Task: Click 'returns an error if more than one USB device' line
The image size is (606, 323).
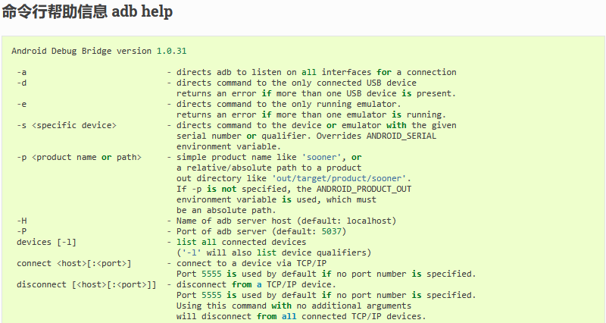Action: 316,93
